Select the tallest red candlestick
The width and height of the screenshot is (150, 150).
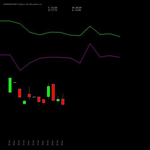(53, 92)
